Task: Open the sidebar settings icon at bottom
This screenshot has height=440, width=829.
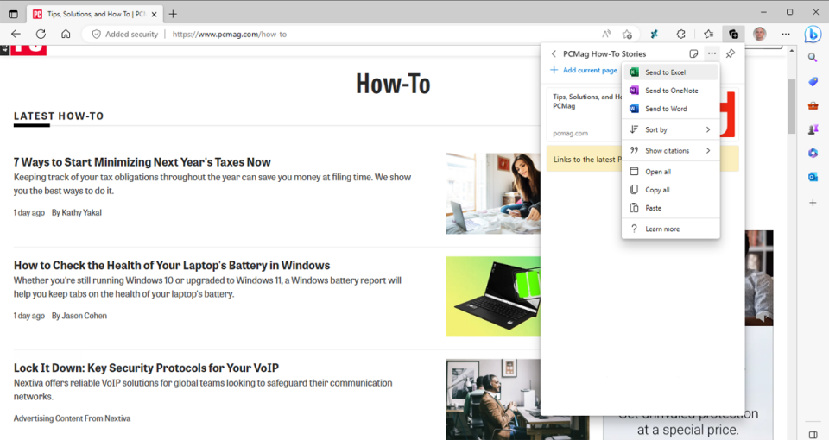Action: [813, 434]
